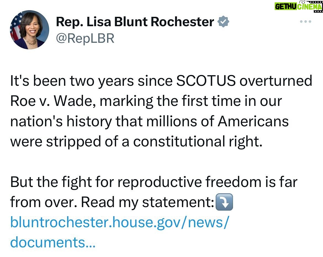Click the truncated documents link text

click(x=54, y=242)
